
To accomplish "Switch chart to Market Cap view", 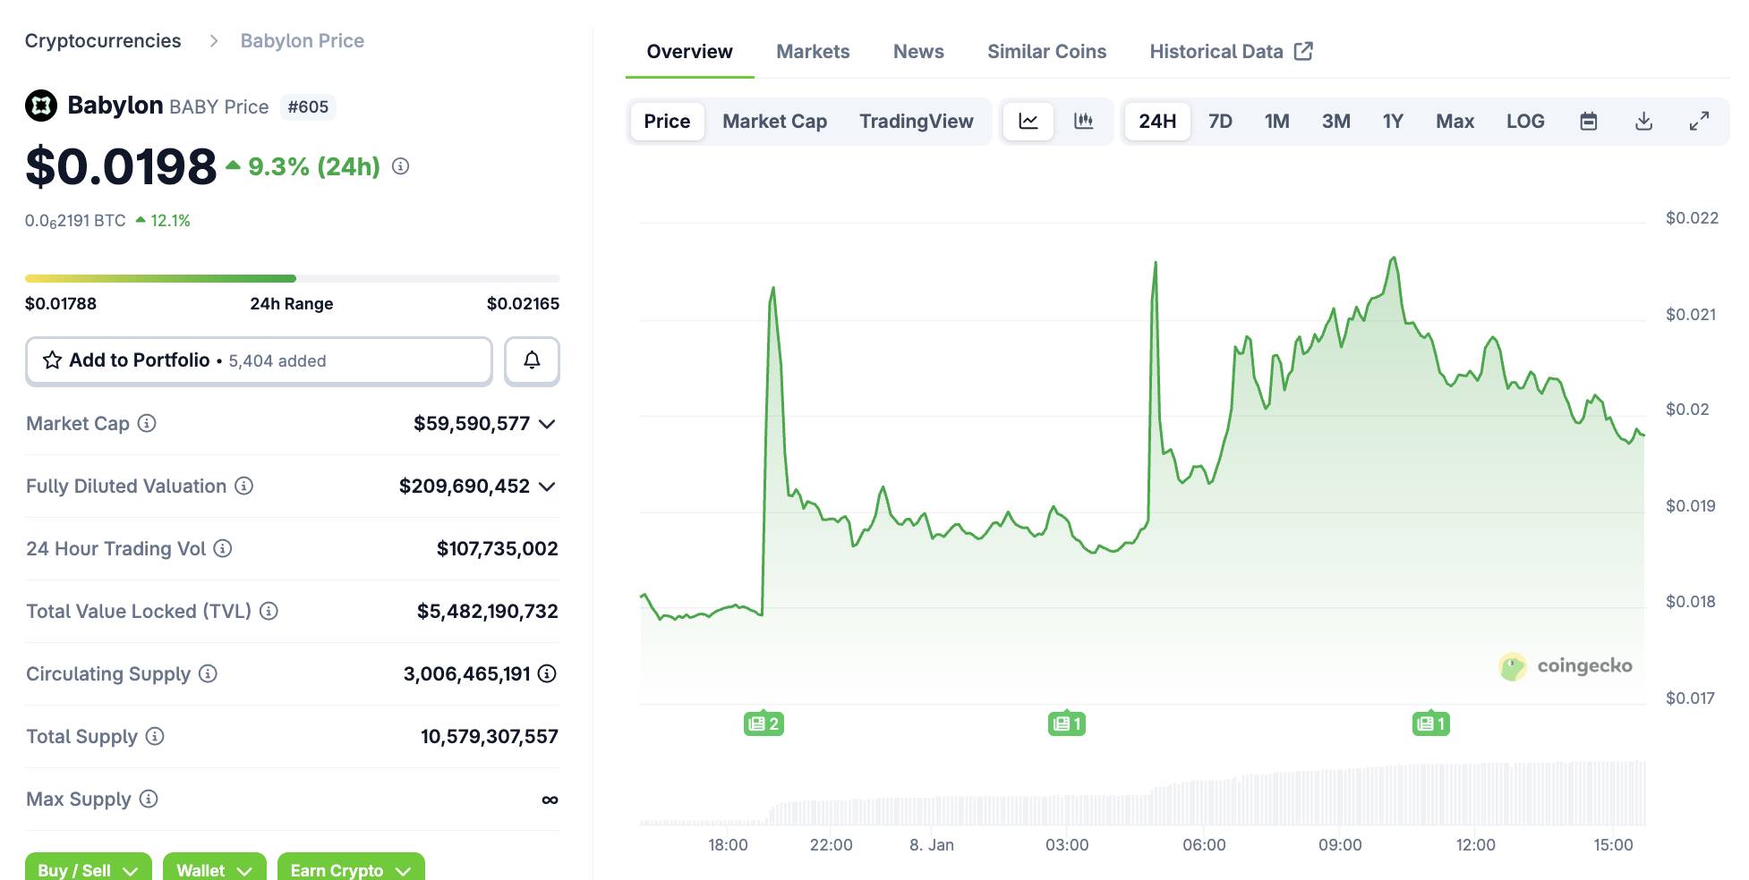I will coord(774,122).
